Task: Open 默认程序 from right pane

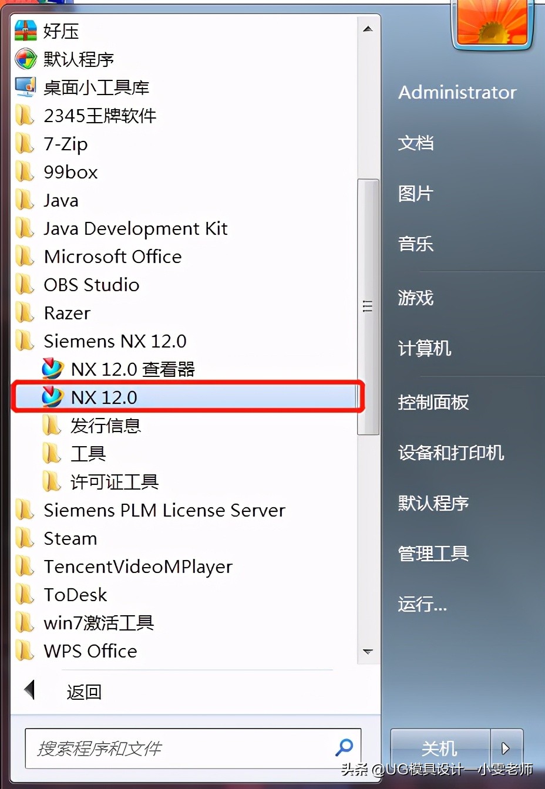Action: click(433, 503)
